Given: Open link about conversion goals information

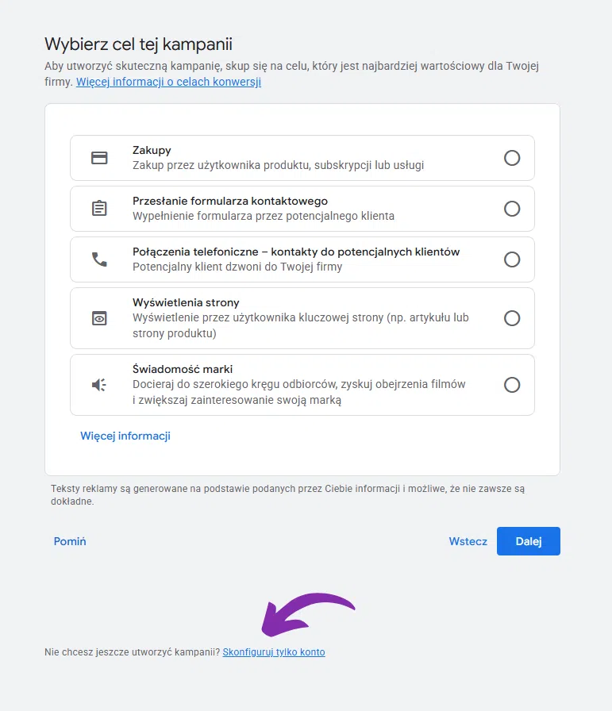Looking at the screenshot, I should click(167, 83).
